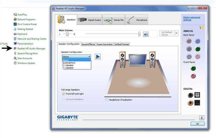Click the OK button
The height and width of the screenshot is (138, 216).
[198, 124]
